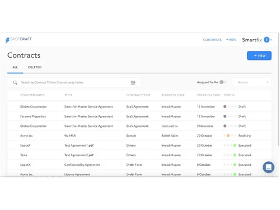Sort by the CREATION DATE column header
Image resolution: width=280 pixels, height=210 pixels.
[x=208, y=95]
